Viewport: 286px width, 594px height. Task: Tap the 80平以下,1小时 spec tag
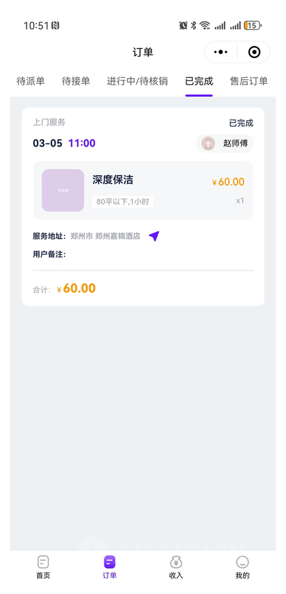coord(123,201)
